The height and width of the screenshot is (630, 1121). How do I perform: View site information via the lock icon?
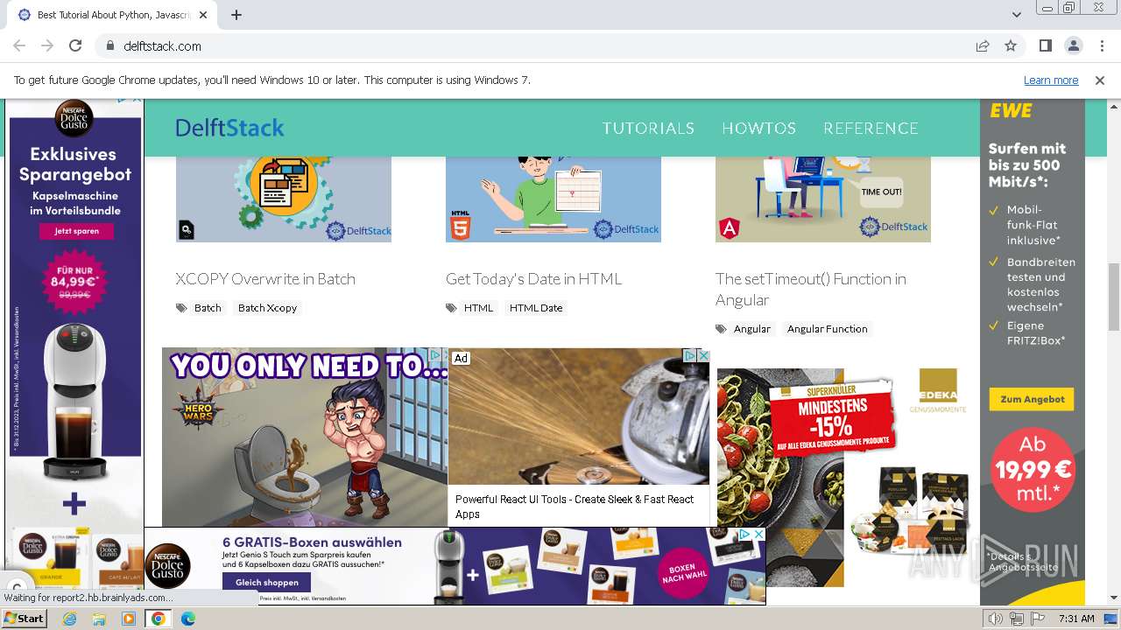[109, 45]
